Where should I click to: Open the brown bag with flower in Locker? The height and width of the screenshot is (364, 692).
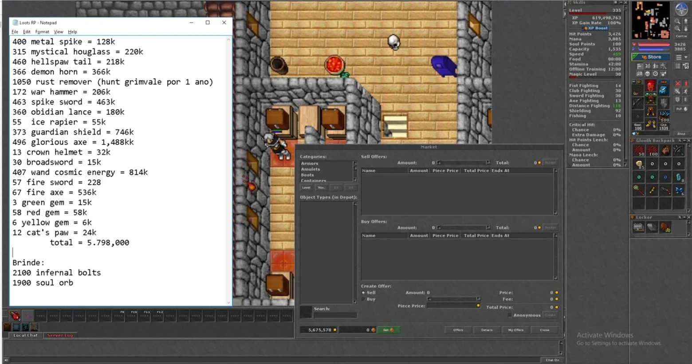click(x=665, y=227)
